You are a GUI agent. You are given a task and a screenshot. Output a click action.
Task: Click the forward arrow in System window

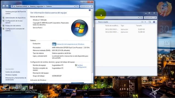(7, 7)
